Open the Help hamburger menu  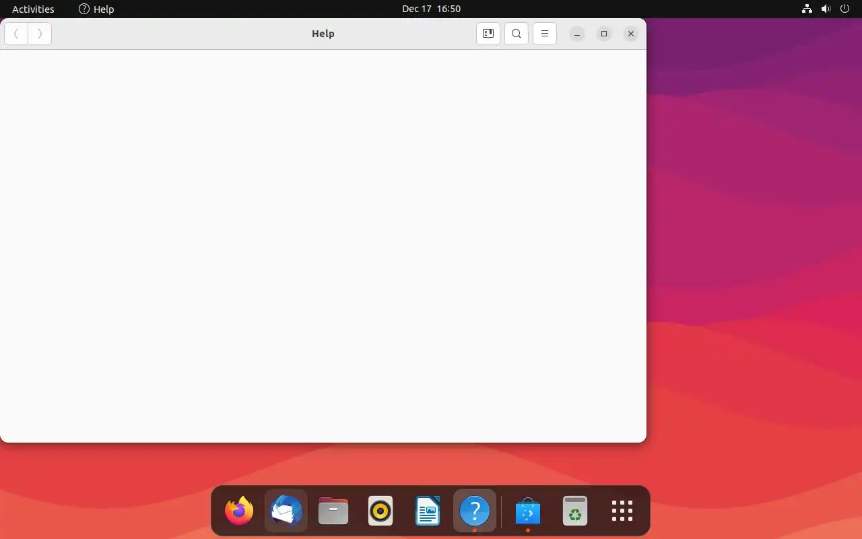pos(545,34)
